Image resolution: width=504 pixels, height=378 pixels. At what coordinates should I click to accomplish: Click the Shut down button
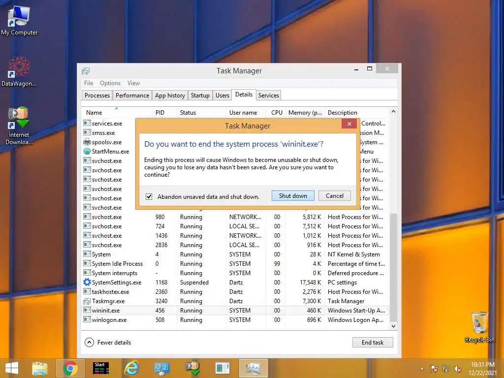coord(293,196)
